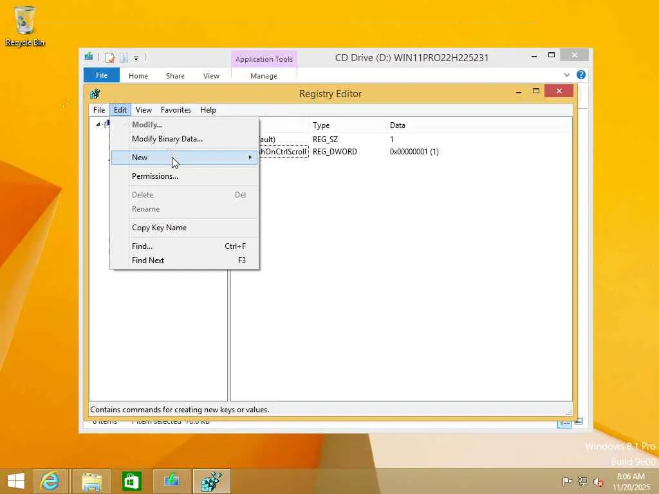Minimize the CD Drive File Explorer window
Image resolution: width=659 pixels, height=494 pixels.
click(x=534, y=56)
